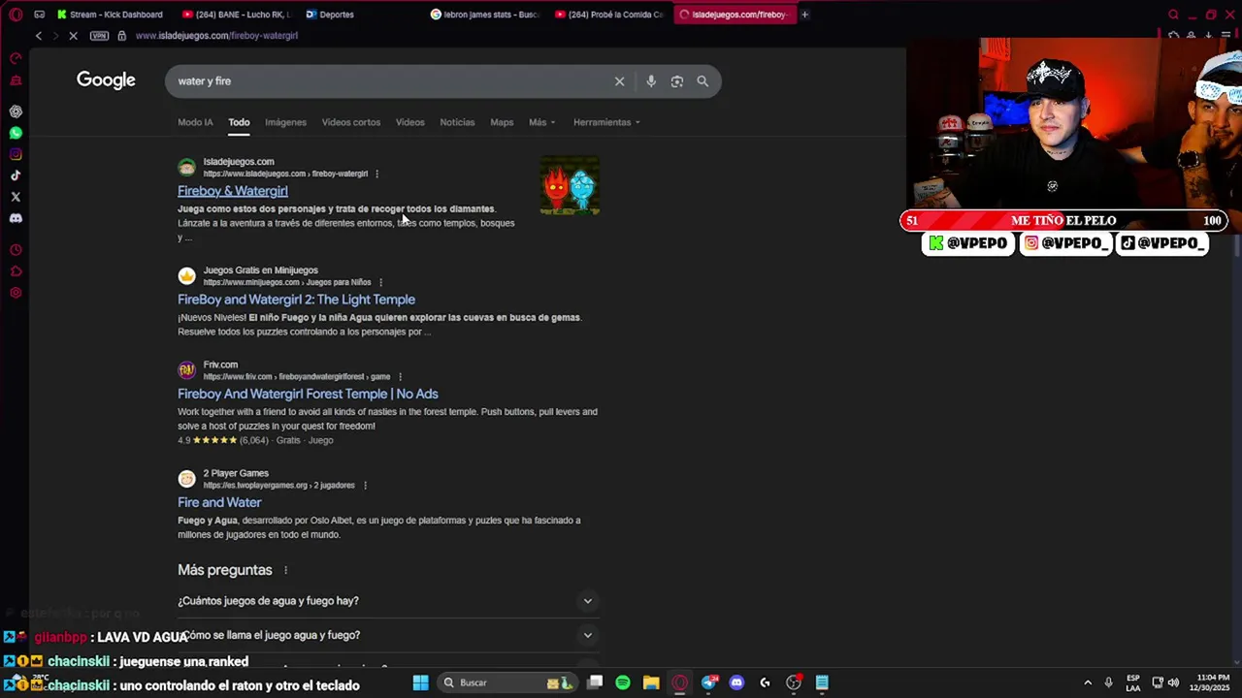The height and width of the screenshot is (698, 1242).
Task: Open the Más preguntas three-dot menu
Action: point(285,570)
